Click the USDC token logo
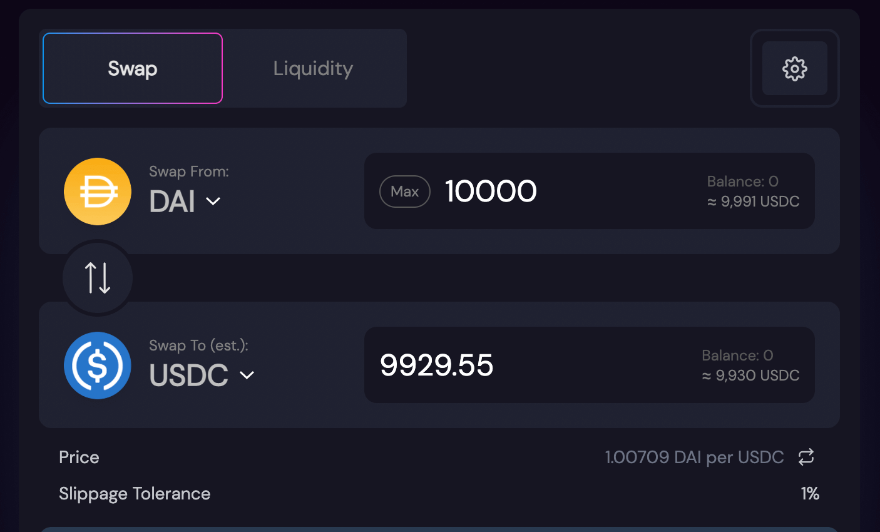The image size is (880, 532). [x=98, y=366]
